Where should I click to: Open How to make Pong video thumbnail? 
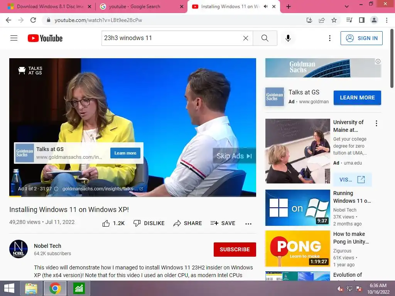coord(298,249)
